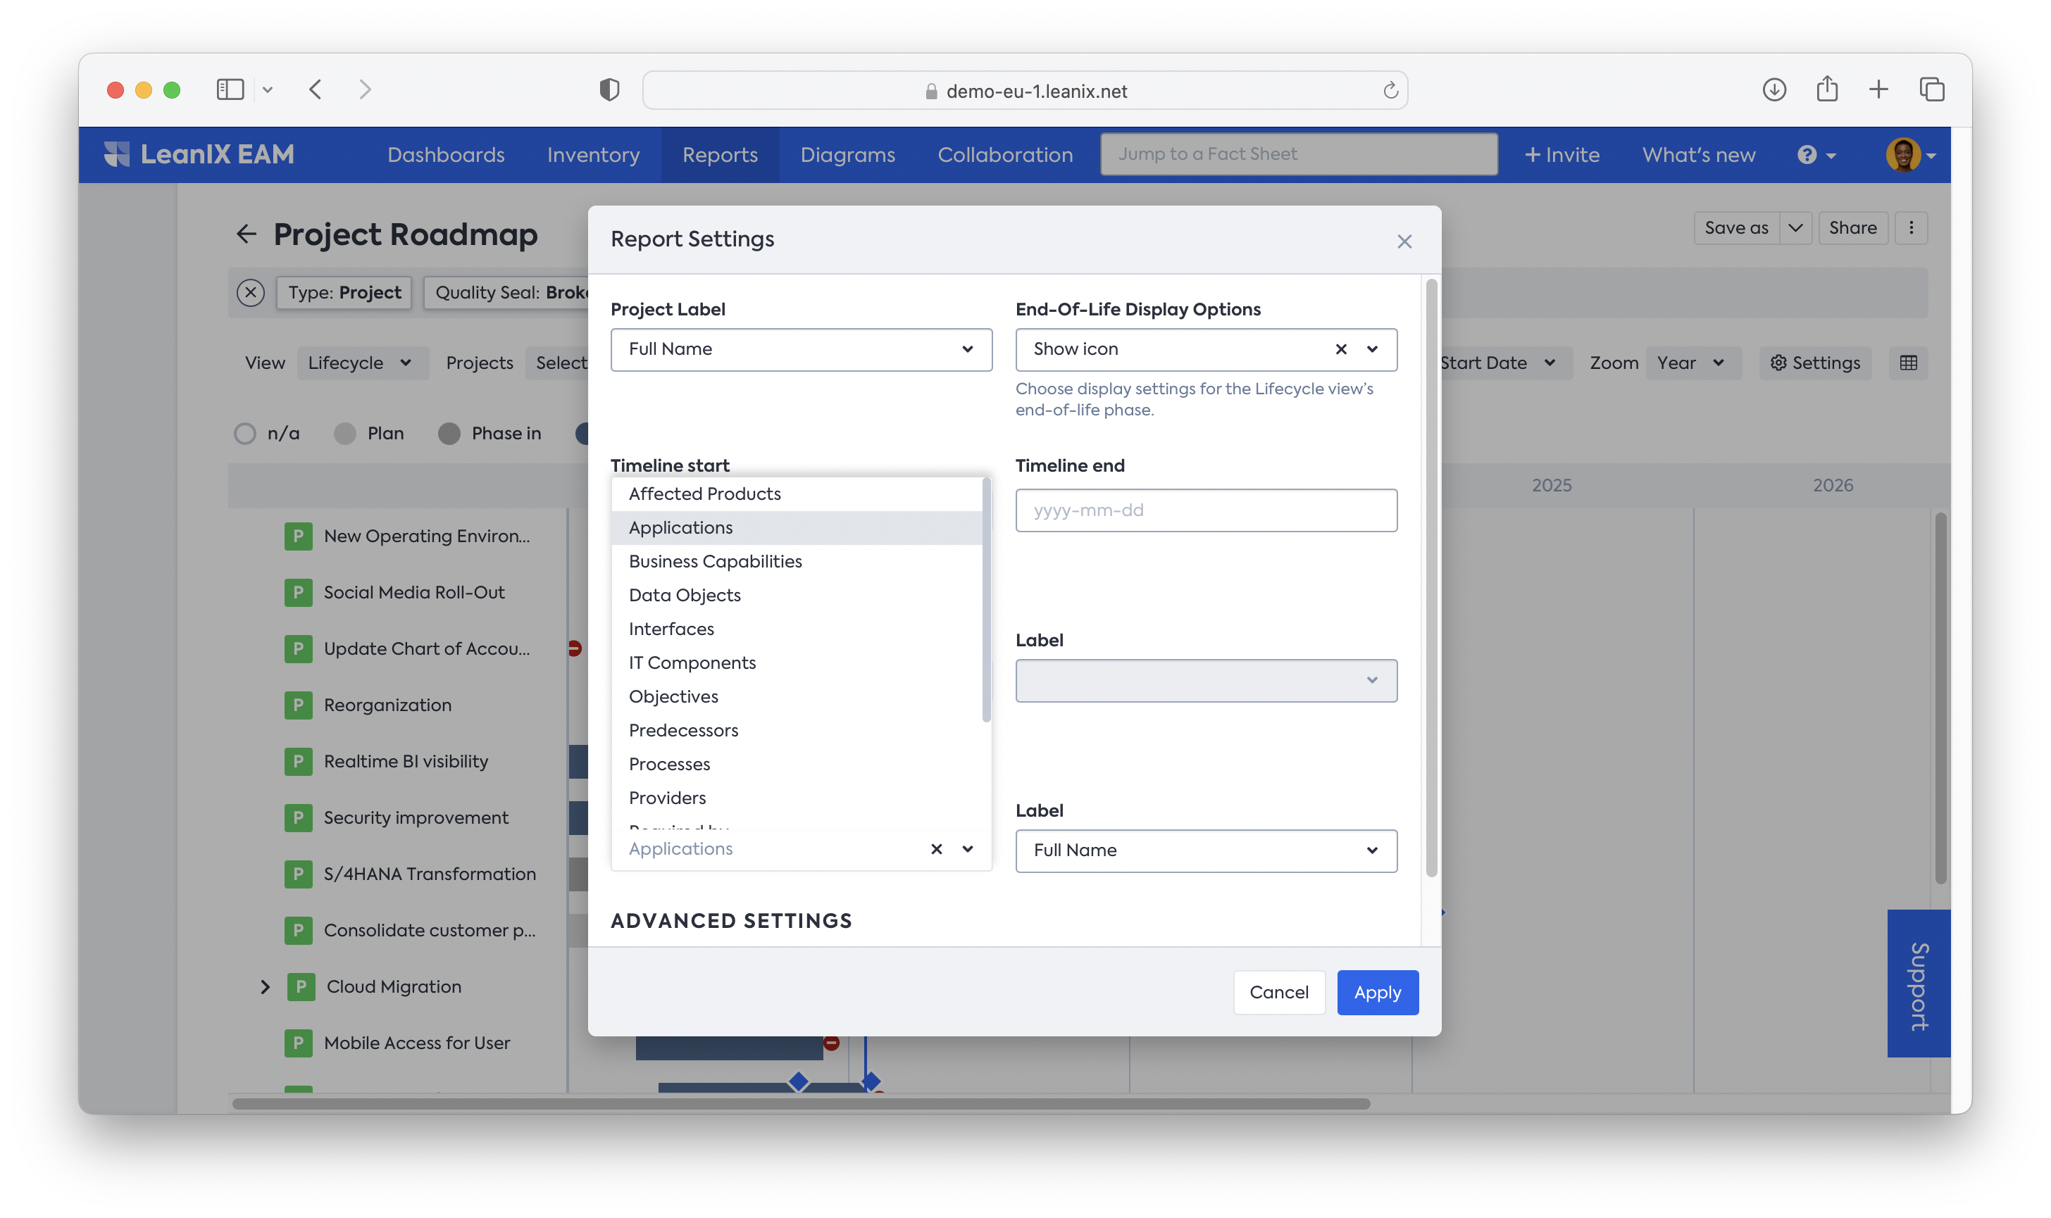Toggle the n/a lifecycle legend circle

point(244,434)
